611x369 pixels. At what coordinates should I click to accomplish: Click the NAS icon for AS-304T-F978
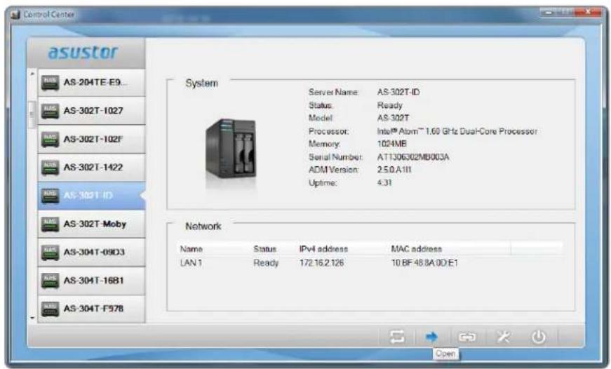tap(50, 309)
